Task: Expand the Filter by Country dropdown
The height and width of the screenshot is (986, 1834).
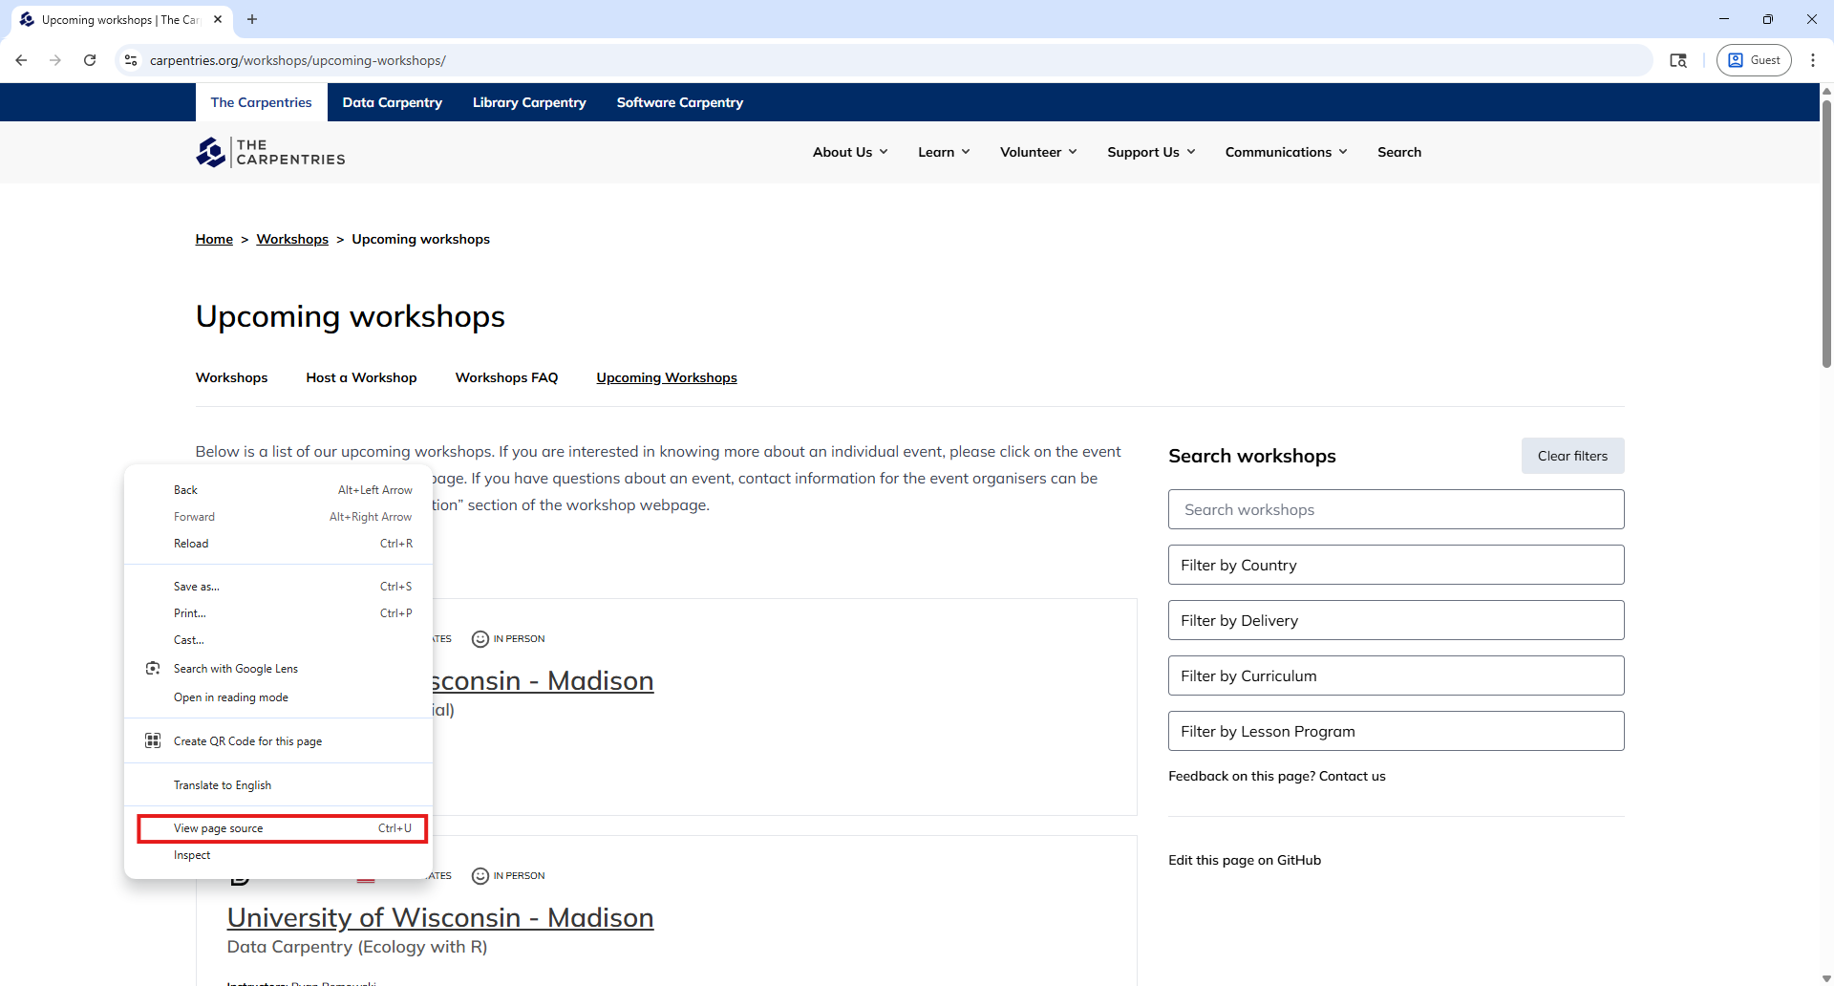Action: pyautogui.click(x=1396, y=564)
